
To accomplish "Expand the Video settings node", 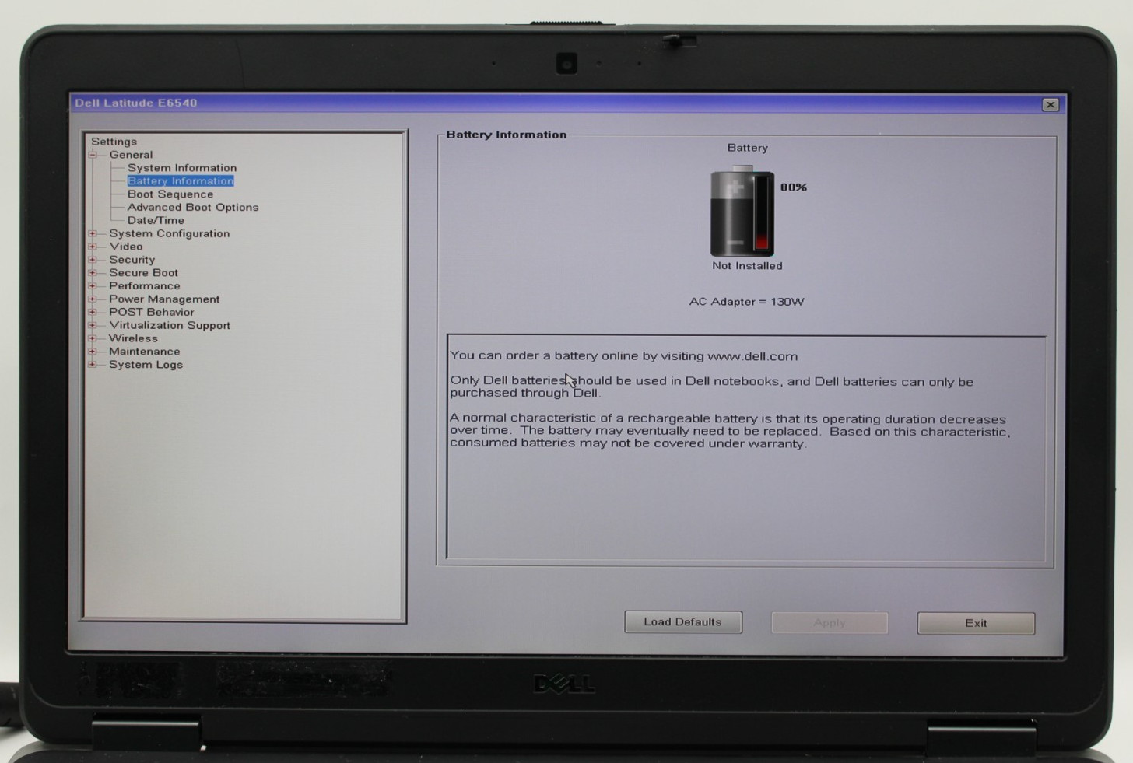I will point(93,247).
